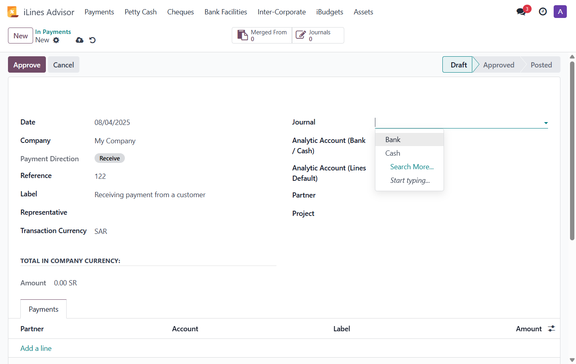Open optional columns settings icon
576x364 pixels.
551,328
